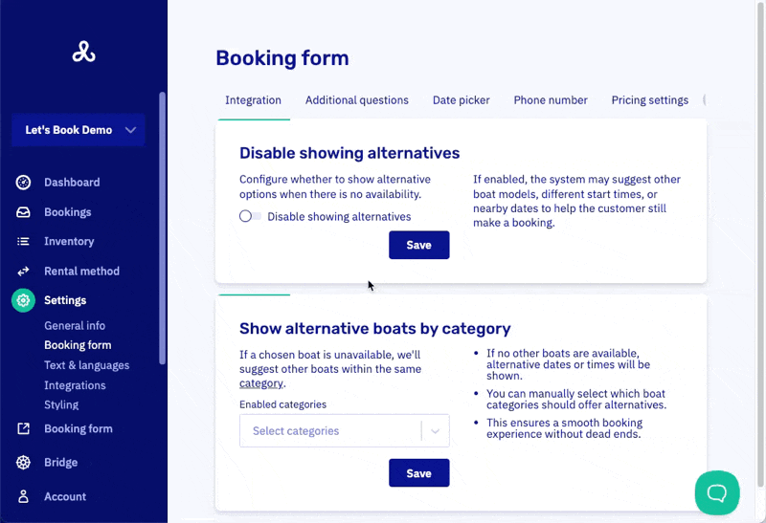The width and height of the screenshot is (766, 523).
Task: Click the Let's Book logo icon
Action: click(x=83, y=53)
